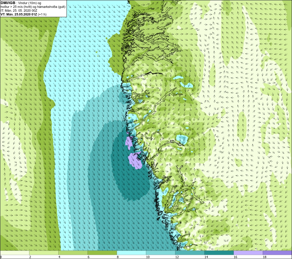Click the "(+1 h)" forecast offset text
Viewport: 292px width, 259px height.
[x=42, y=14]
